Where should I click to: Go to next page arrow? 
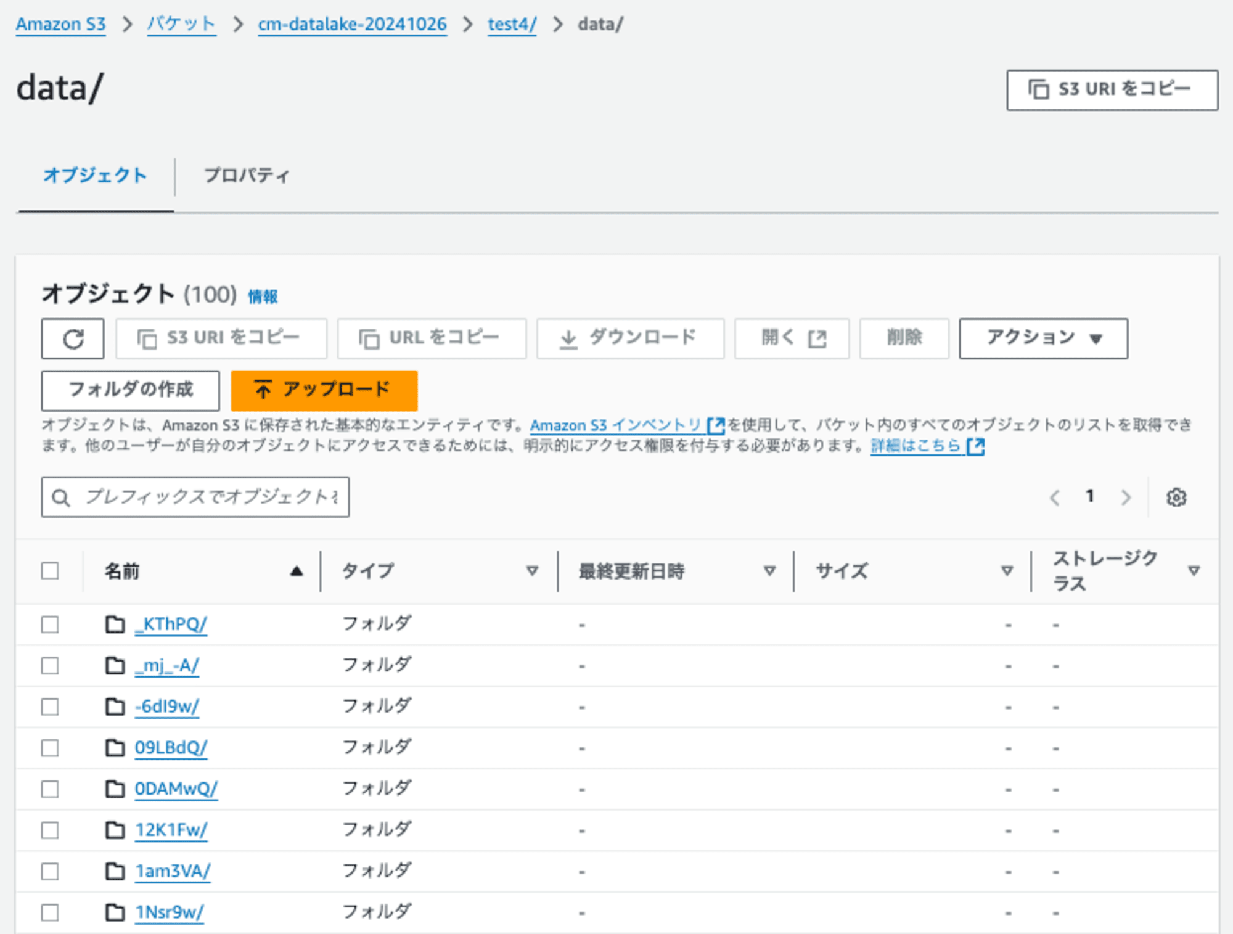point(1126,497)
